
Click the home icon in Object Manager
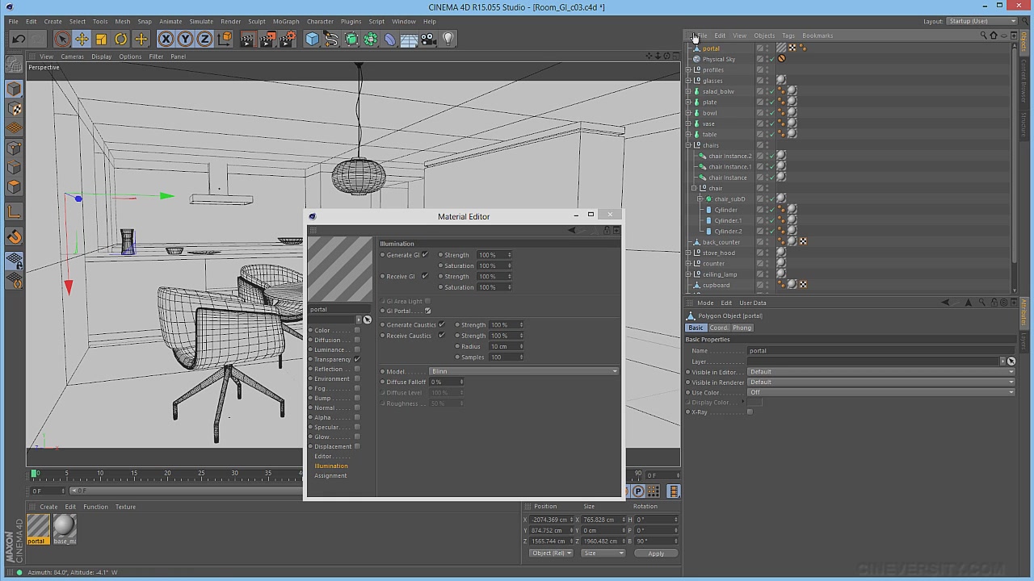coord(994,36)
